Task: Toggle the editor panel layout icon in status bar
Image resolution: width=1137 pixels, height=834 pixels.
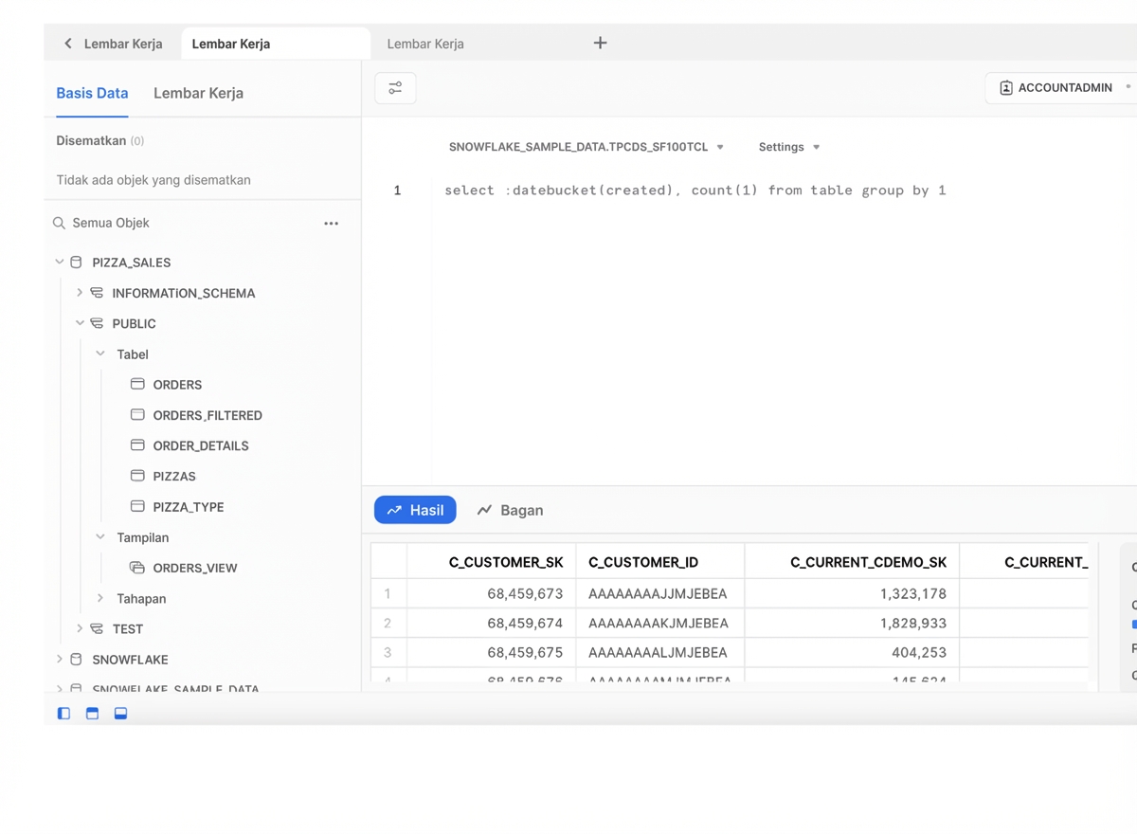Action: 91,713
